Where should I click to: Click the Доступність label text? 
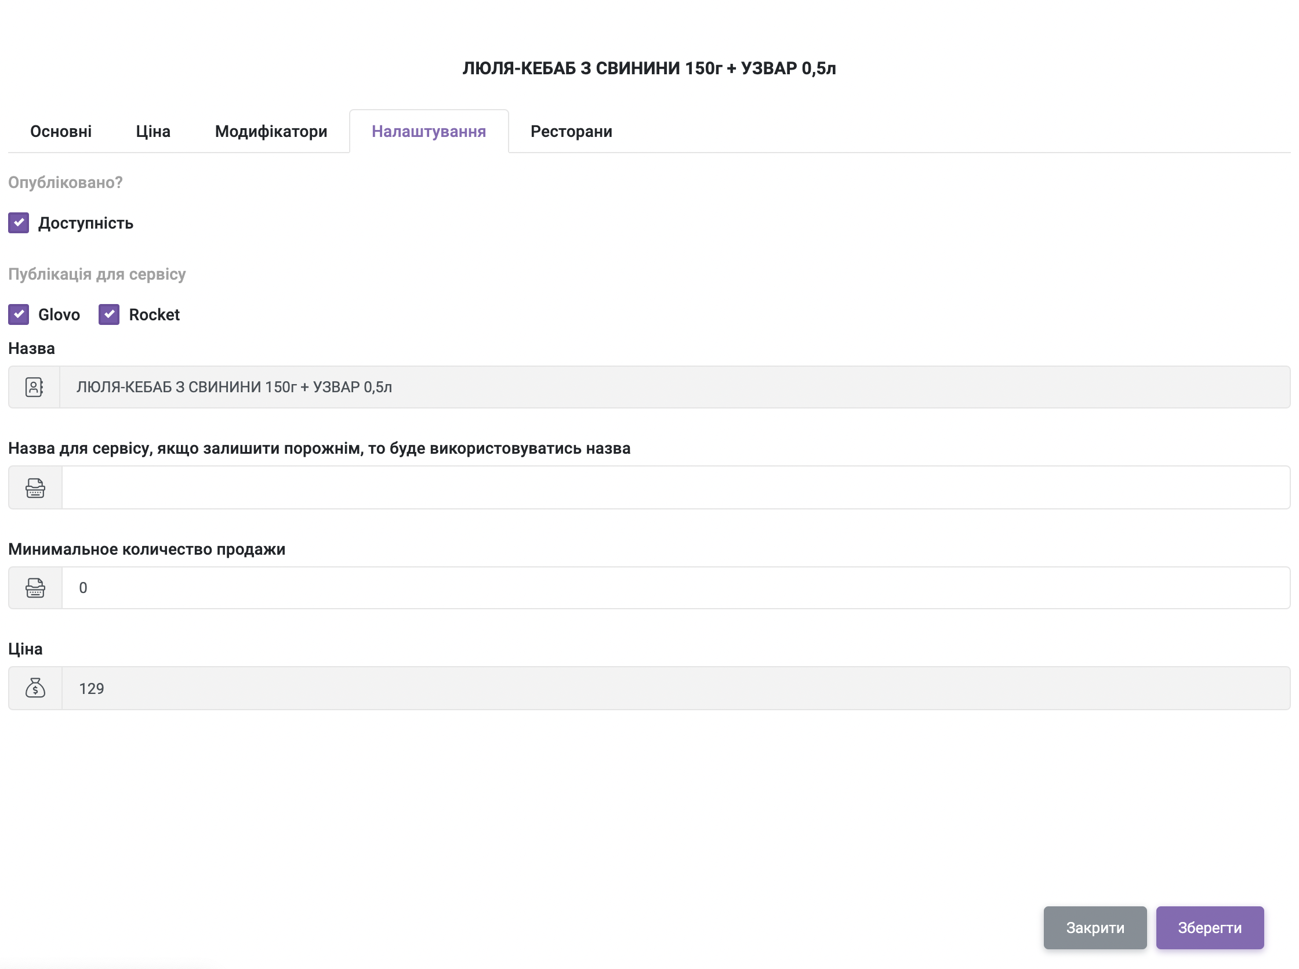[x=86, y=223]
